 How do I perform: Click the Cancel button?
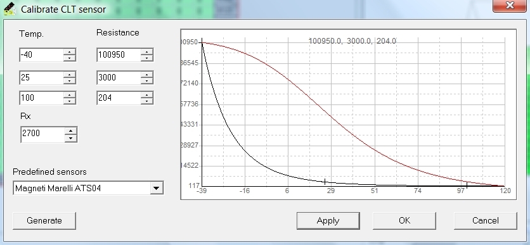(x=486, y=221)
